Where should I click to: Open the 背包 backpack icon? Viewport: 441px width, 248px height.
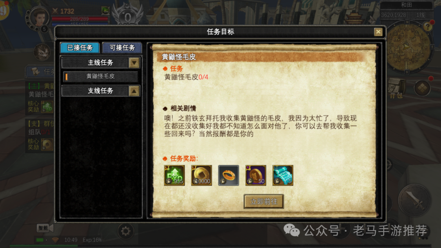coord(396,88)
